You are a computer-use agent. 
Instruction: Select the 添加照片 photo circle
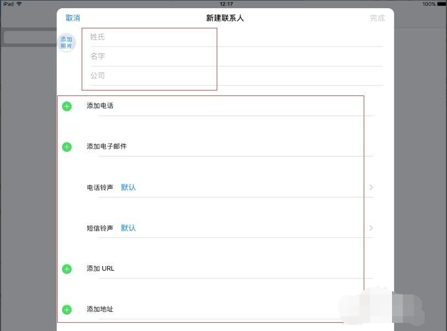point(66,42)
